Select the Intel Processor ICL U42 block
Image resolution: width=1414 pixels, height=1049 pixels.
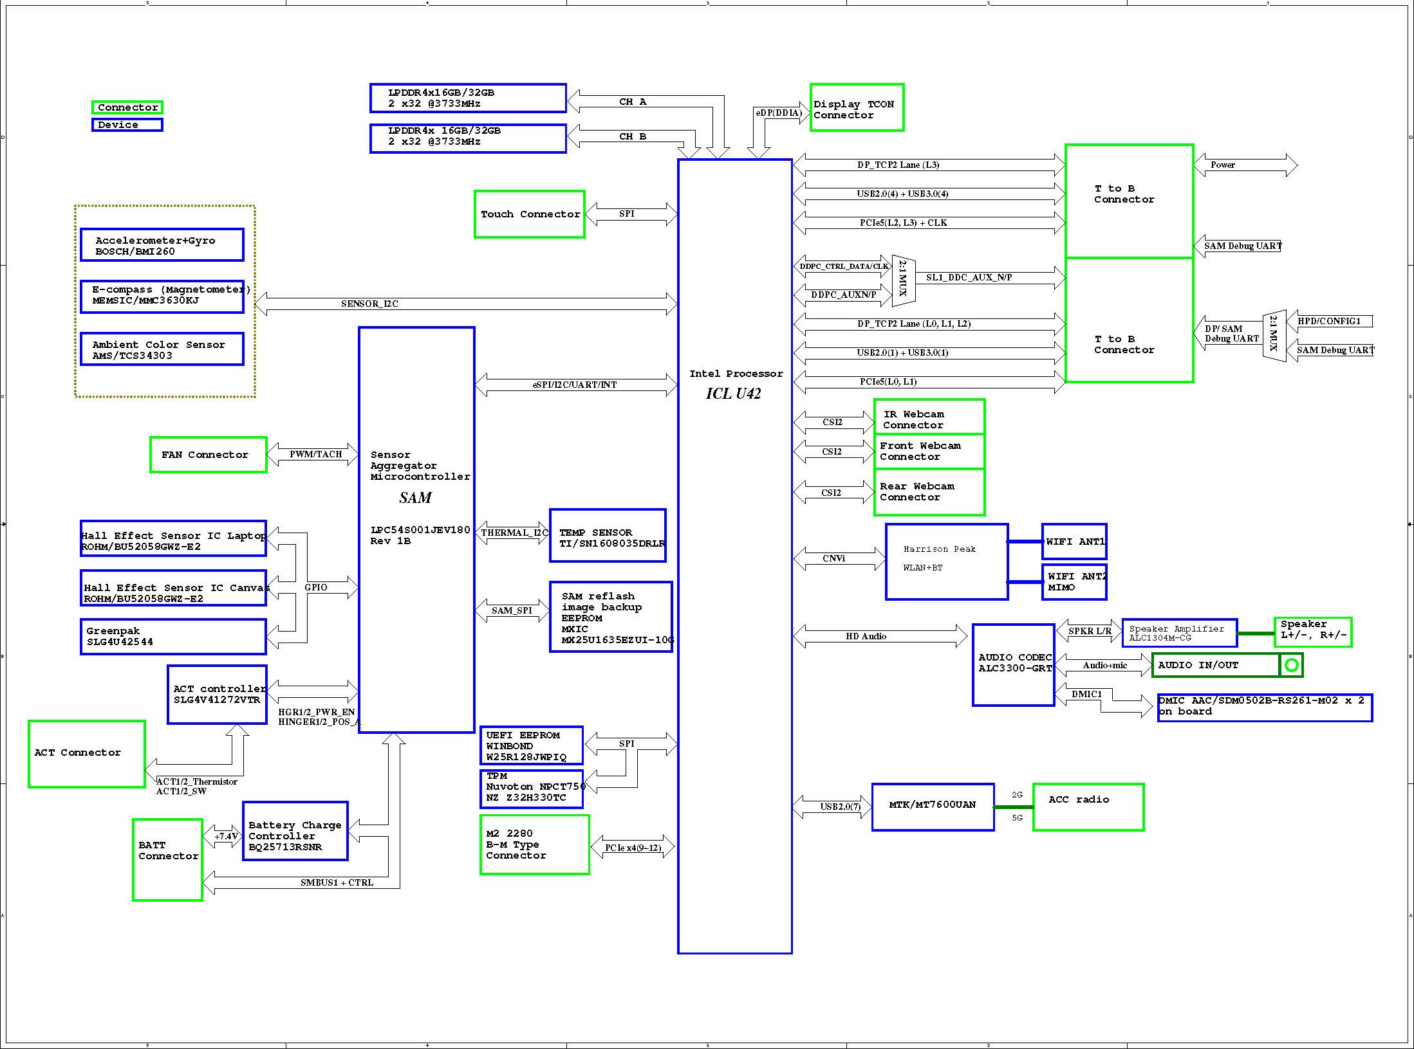coord(735,556)
